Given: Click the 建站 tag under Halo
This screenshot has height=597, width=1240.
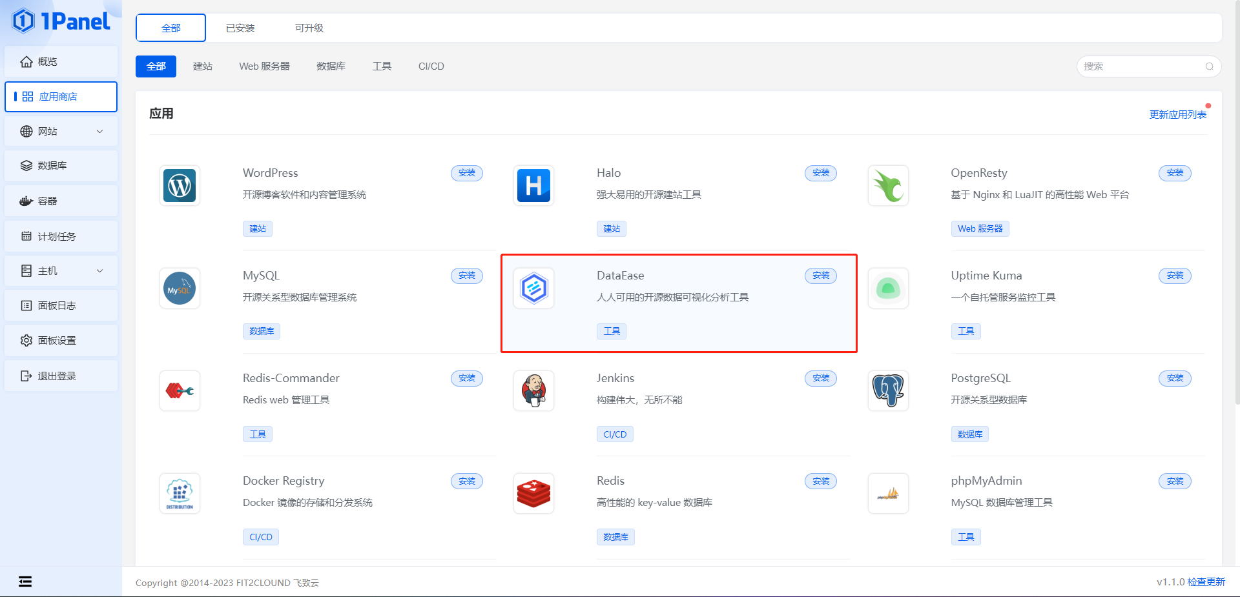Looking at the screenshot, I should tap(612, 228).
